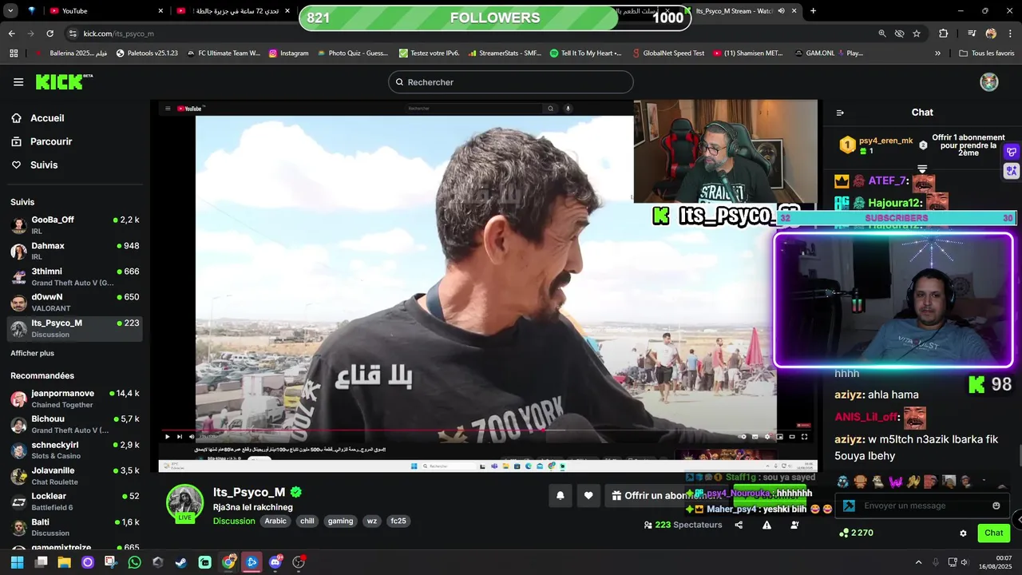Viewport: 1022px width, 575px height.
Task: Open the chat collapse icon beside Chat title
Action: pyautogui.click(x=840, y=113)
